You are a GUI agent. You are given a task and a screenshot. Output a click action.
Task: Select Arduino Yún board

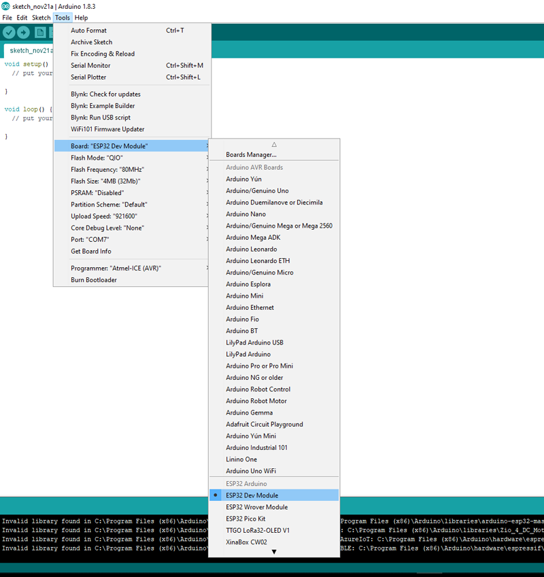[274, 179]
